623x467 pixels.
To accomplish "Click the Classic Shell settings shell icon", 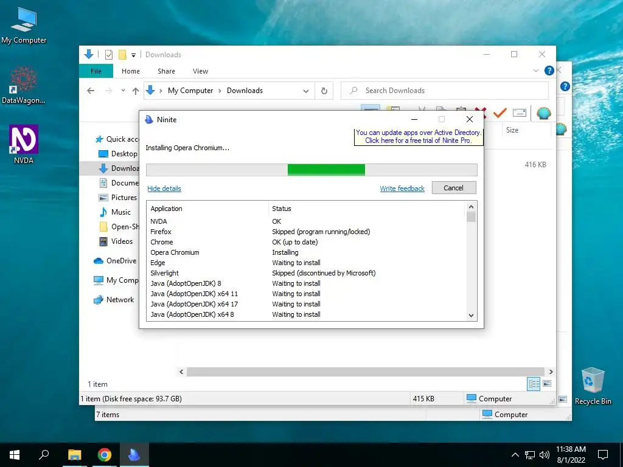I will (x=543, y=114).
